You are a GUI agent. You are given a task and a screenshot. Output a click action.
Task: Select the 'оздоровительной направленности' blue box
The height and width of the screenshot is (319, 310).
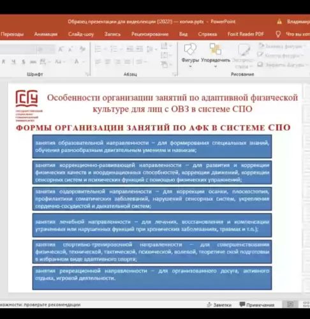point(152,198)
